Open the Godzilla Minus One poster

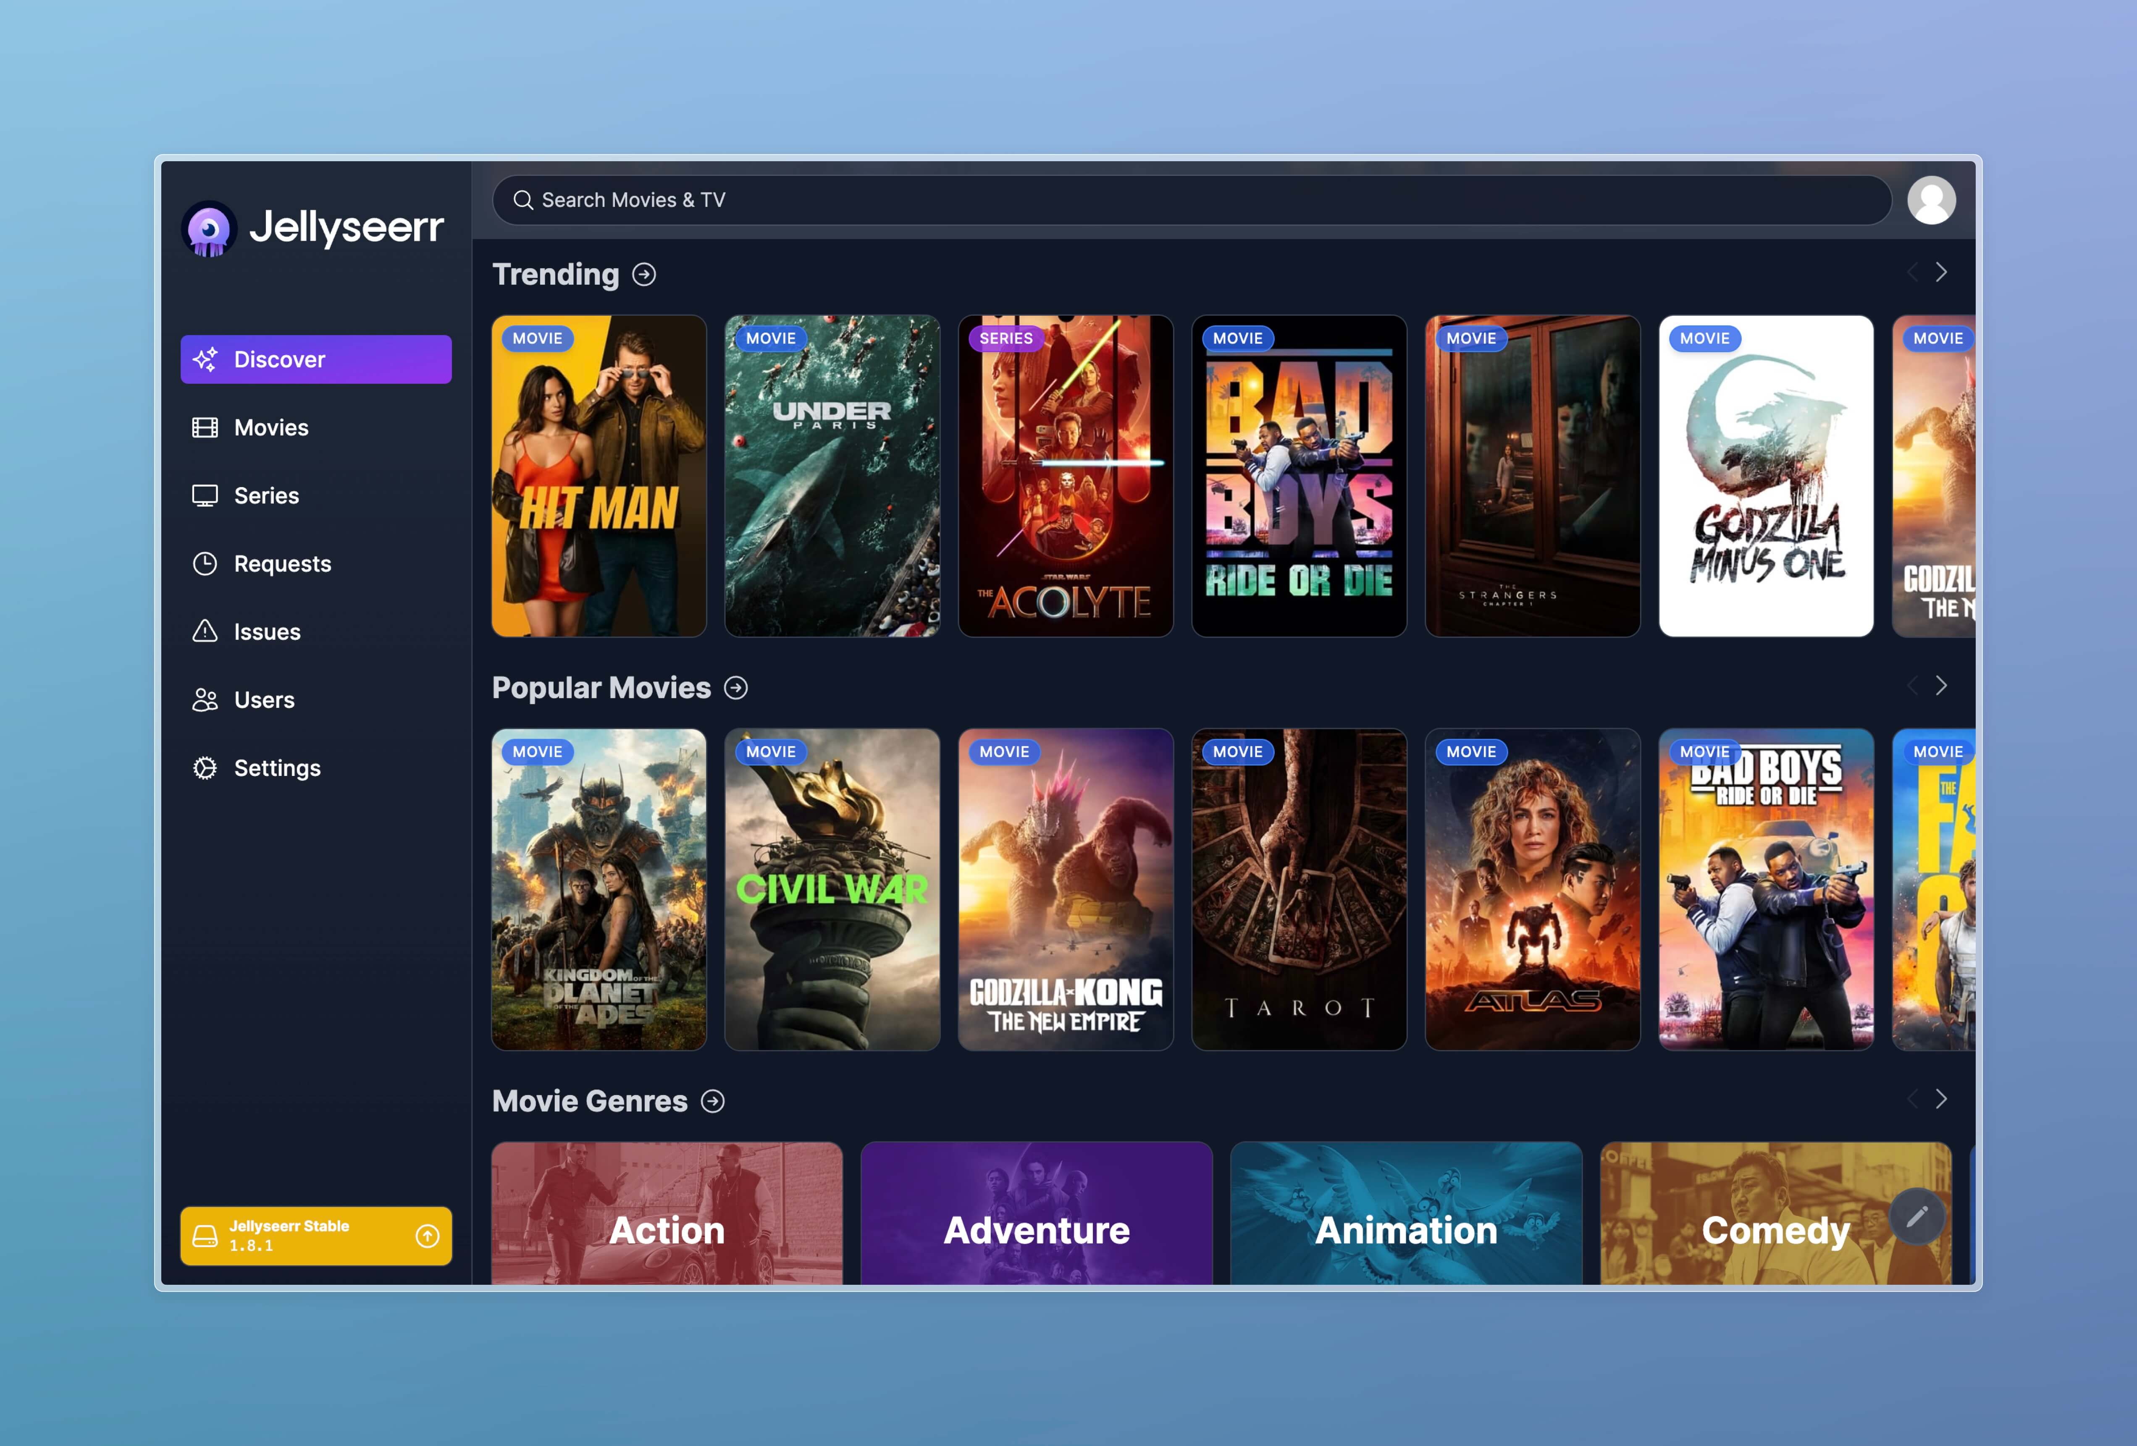pyautogui.click(x=1767, y=476)
